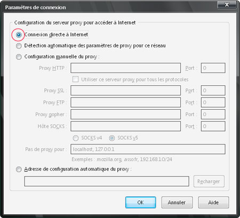Select Configuration manuelle du proxy option

[x=19, y=57]
